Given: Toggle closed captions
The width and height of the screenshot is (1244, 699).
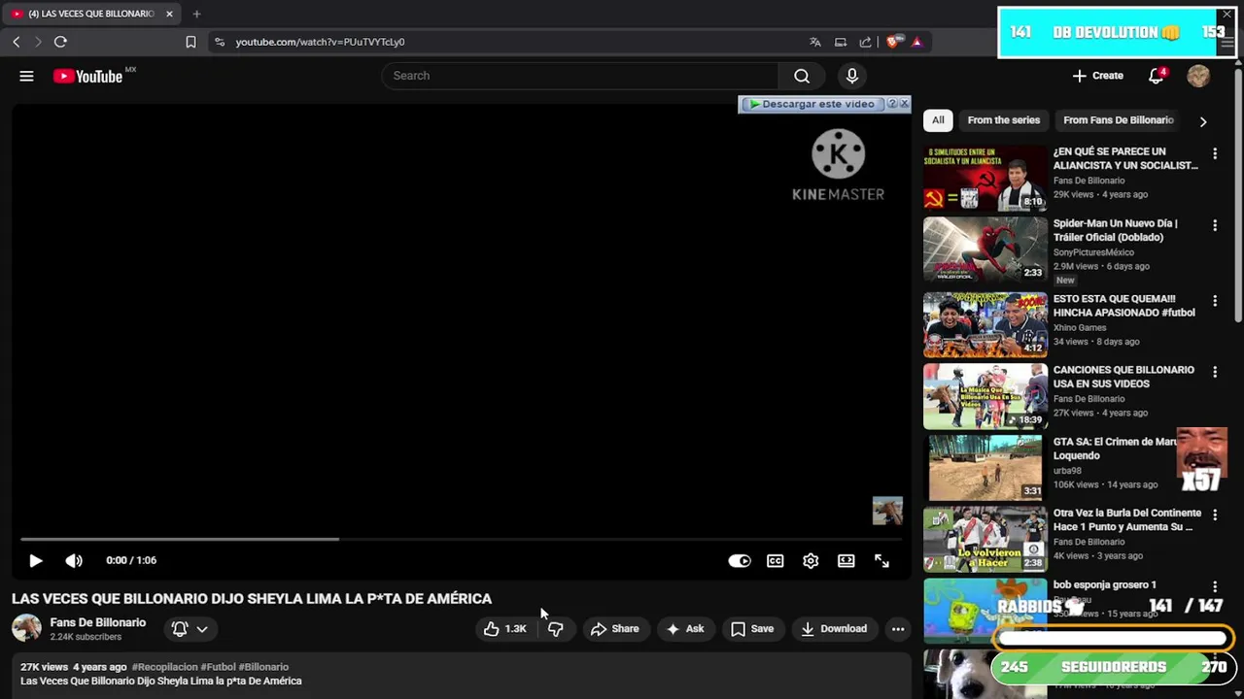Looking at the screenshot, I should (x=776, y=560).
